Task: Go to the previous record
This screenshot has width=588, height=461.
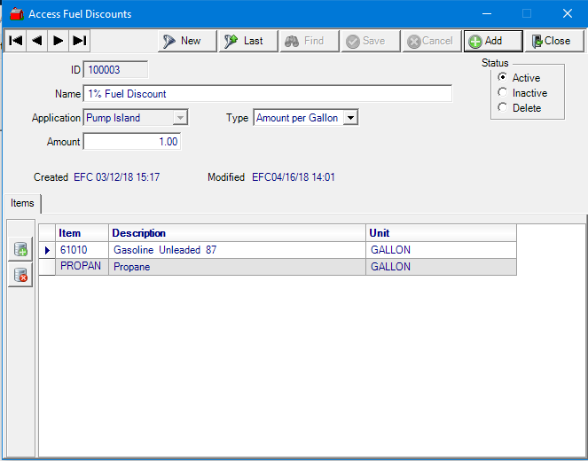Action: click(36, 41)
